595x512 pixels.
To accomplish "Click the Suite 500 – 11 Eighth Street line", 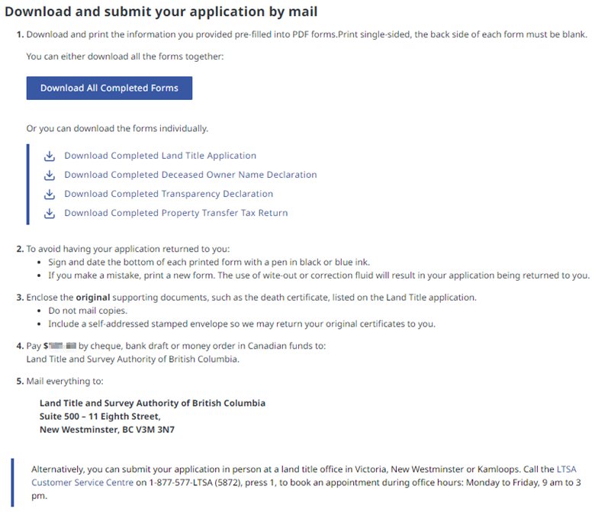I will [99, 417].
